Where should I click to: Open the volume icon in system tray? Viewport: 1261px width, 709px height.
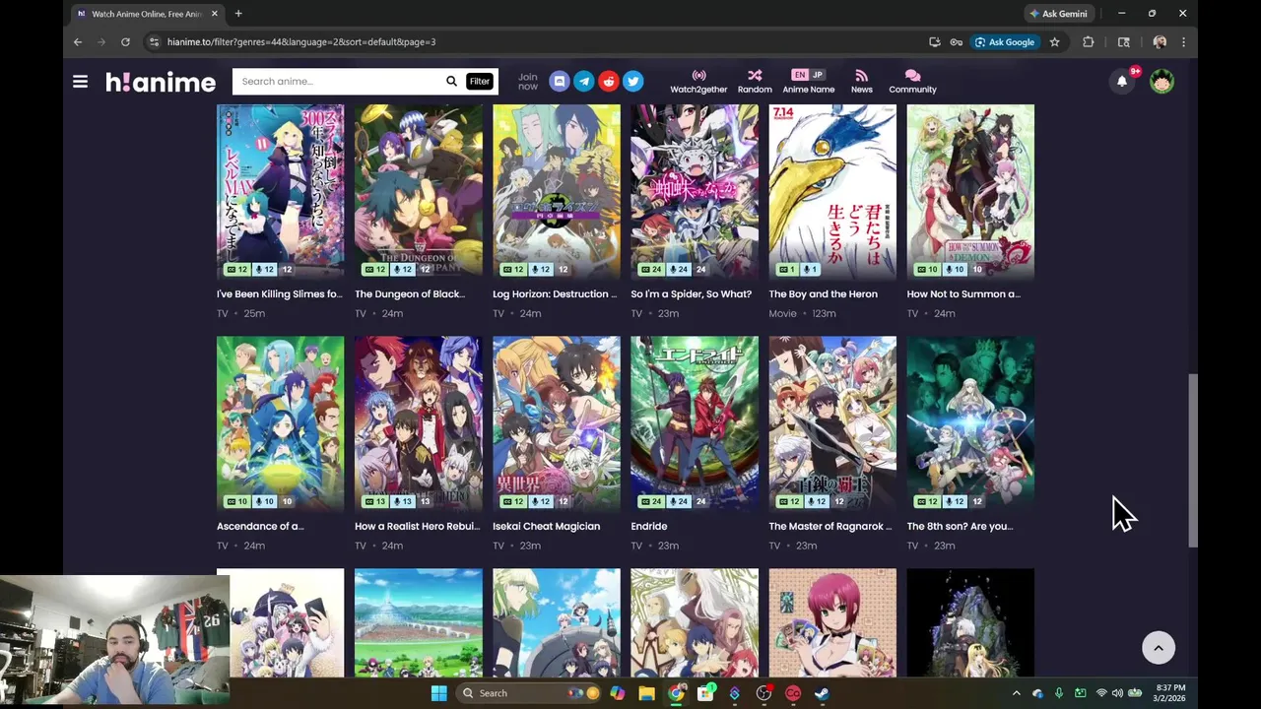[x=1117, y=693]
